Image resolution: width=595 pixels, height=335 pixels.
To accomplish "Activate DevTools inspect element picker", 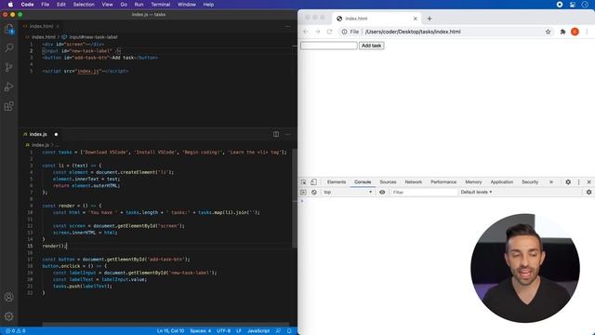I will click(x=304, y=182).
